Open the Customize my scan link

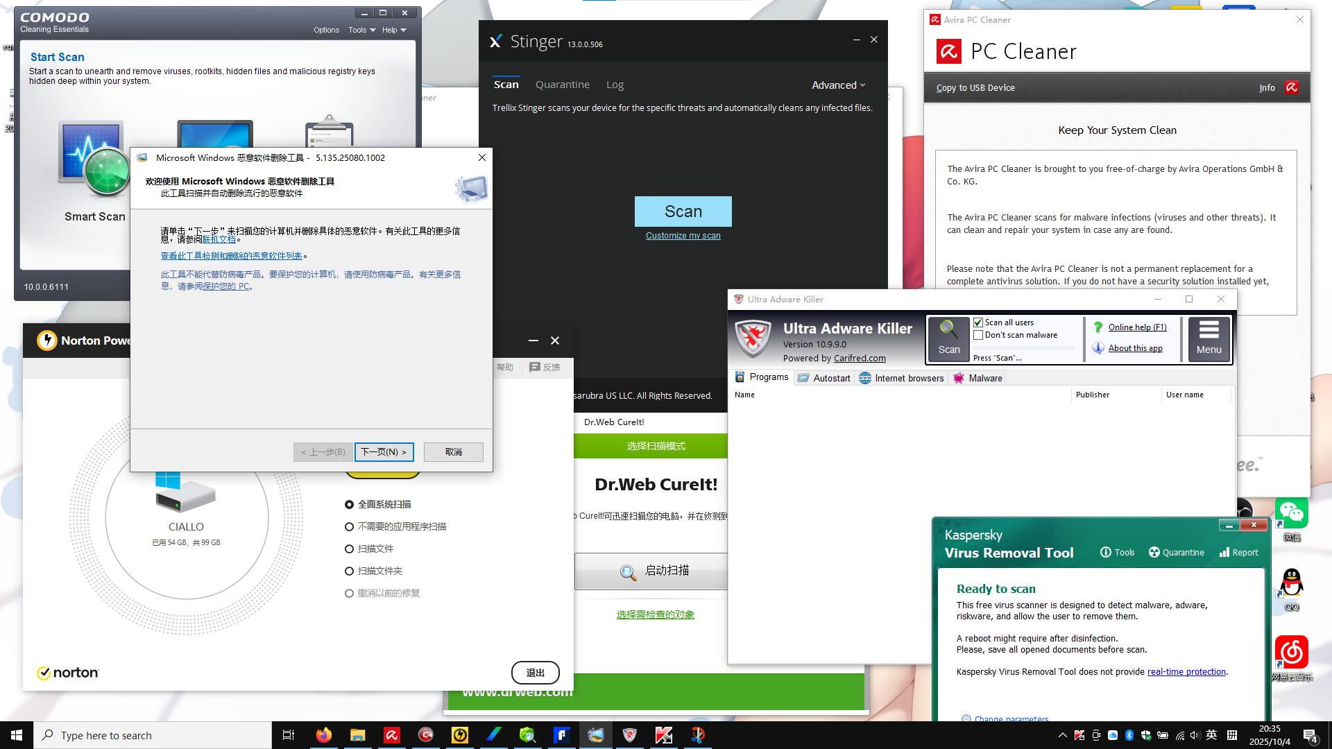(683, 236)
